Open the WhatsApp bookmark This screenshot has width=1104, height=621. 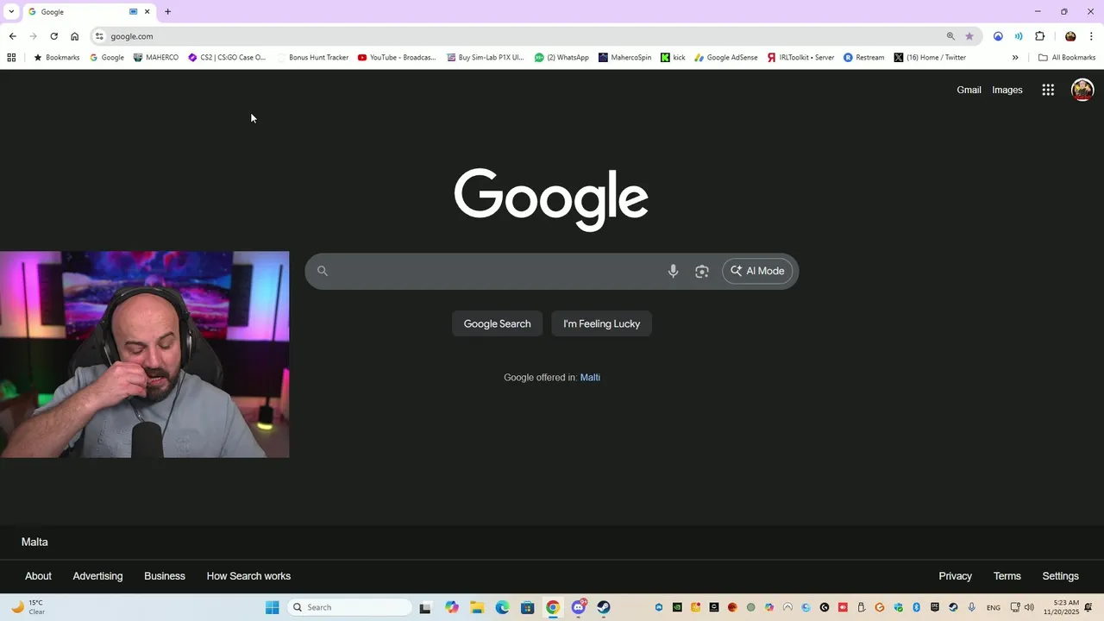(561, 58)
